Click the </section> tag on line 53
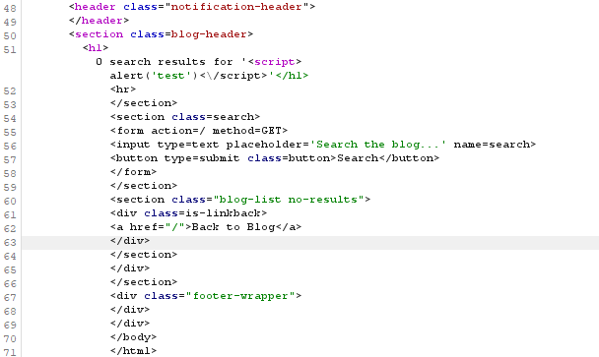Viewport: 599px width, 357px height. pos(144,103)
